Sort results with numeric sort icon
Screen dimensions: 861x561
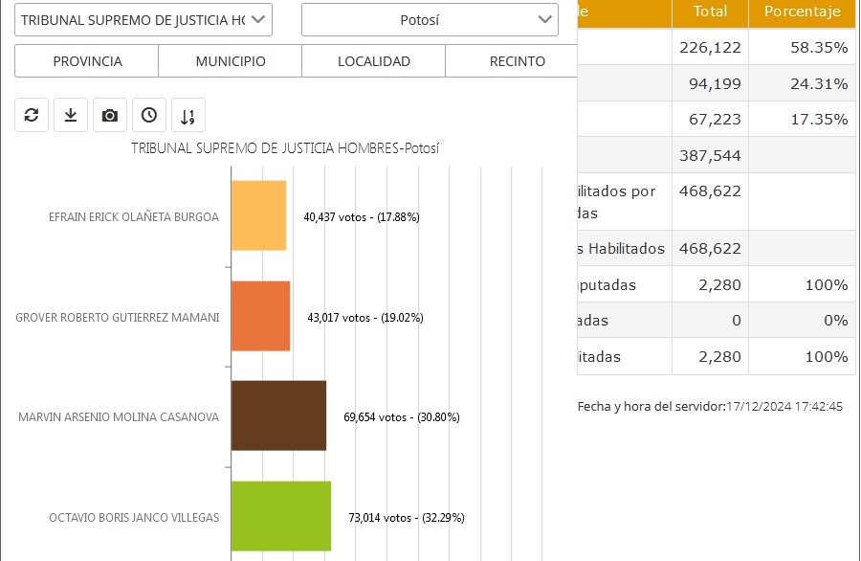(x=188, y=116)
